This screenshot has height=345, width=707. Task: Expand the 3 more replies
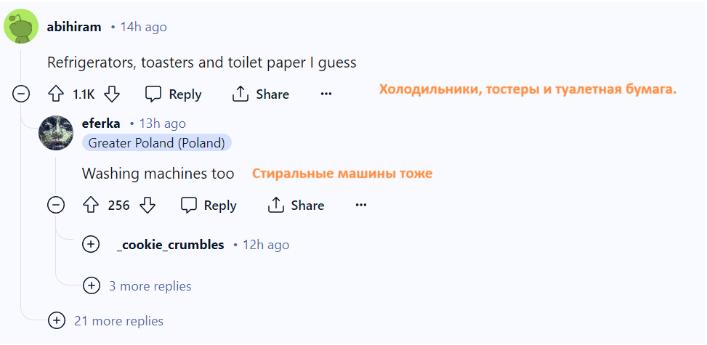click(x=91, y=285)
